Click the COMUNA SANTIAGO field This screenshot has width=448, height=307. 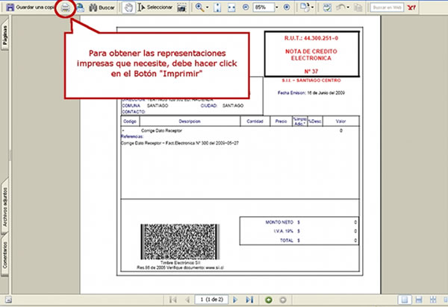pyautogui.click(x=145, y=106)
